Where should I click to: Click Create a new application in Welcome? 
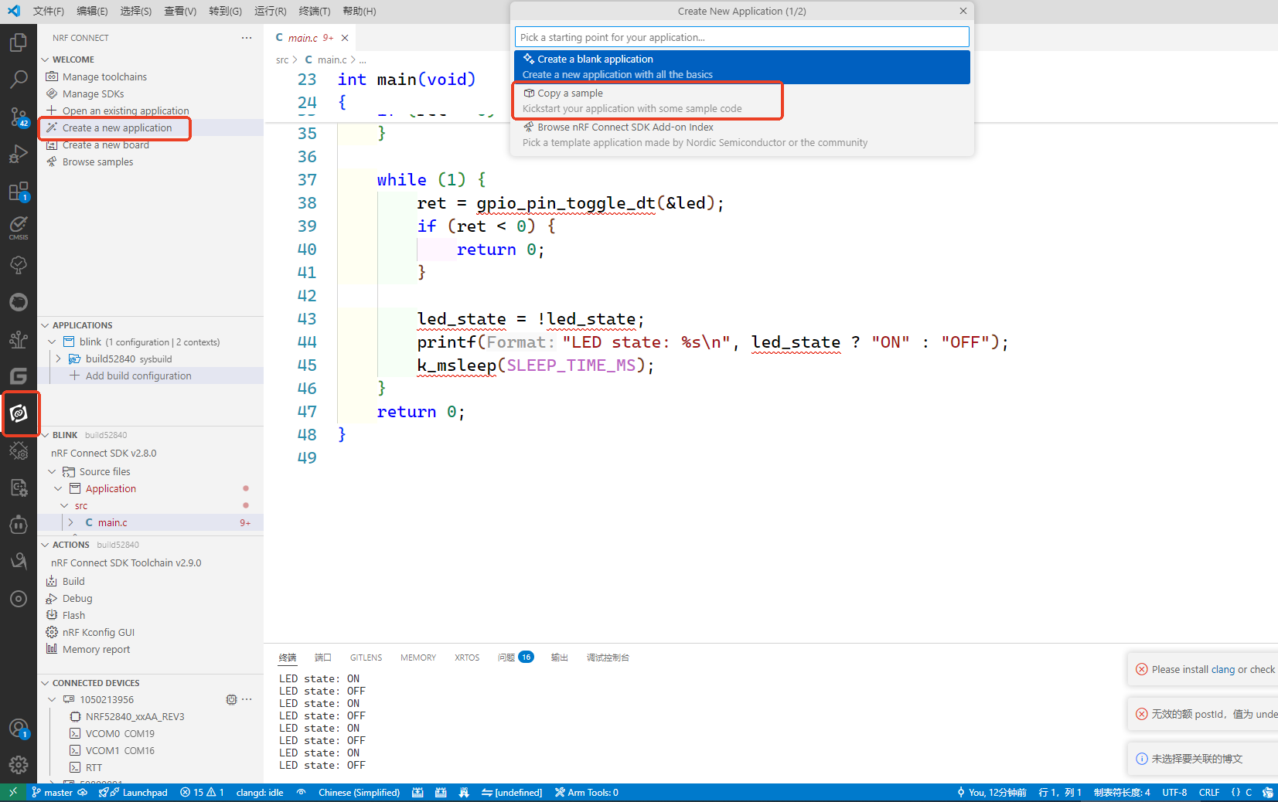[x=117, y=128]
